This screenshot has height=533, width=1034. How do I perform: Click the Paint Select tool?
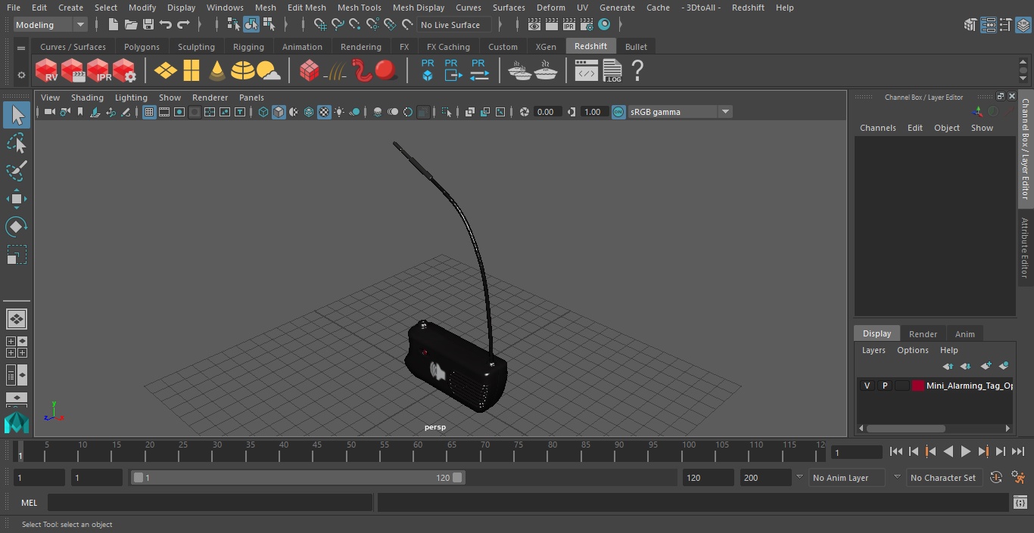(x=17, y=171)
